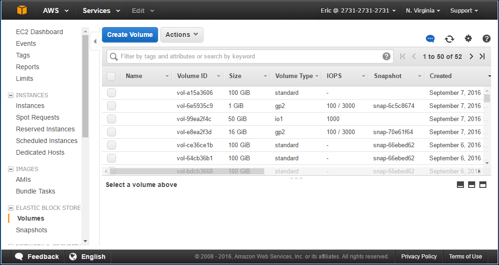Set details pane to half height
Screen dimensions: 499x265
(471, 185)
